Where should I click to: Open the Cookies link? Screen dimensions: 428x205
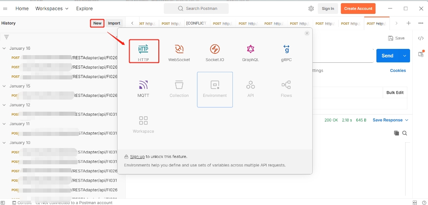tap(397, 70)
